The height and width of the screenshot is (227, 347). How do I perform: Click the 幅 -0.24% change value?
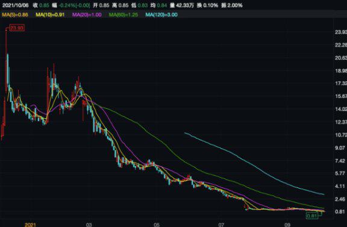tap(71, 5)
